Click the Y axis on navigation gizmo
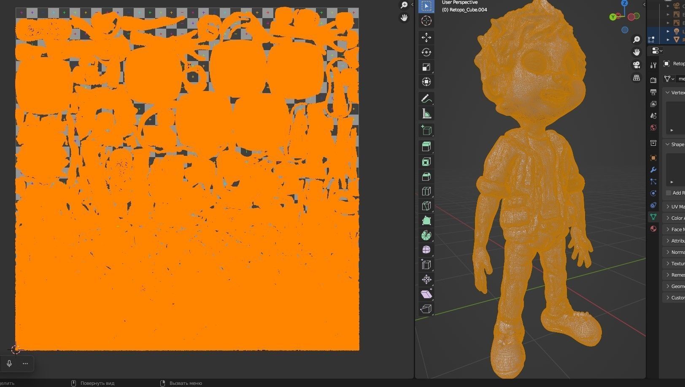Screen dimensions: 685x387 tap(613, 17)
